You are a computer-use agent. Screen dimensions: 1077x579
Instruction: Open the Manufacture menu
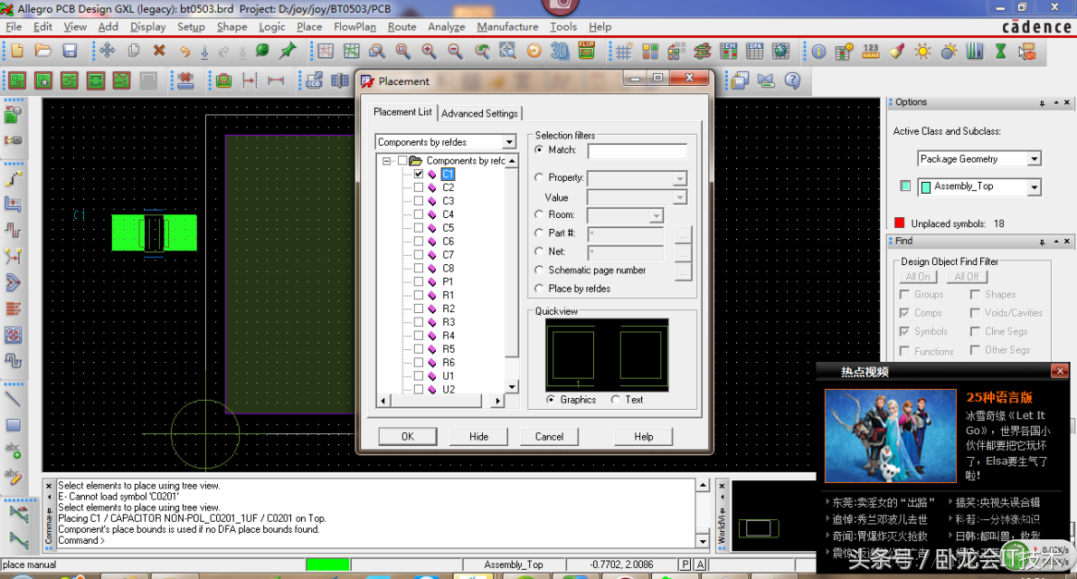(x=507, y=27)
